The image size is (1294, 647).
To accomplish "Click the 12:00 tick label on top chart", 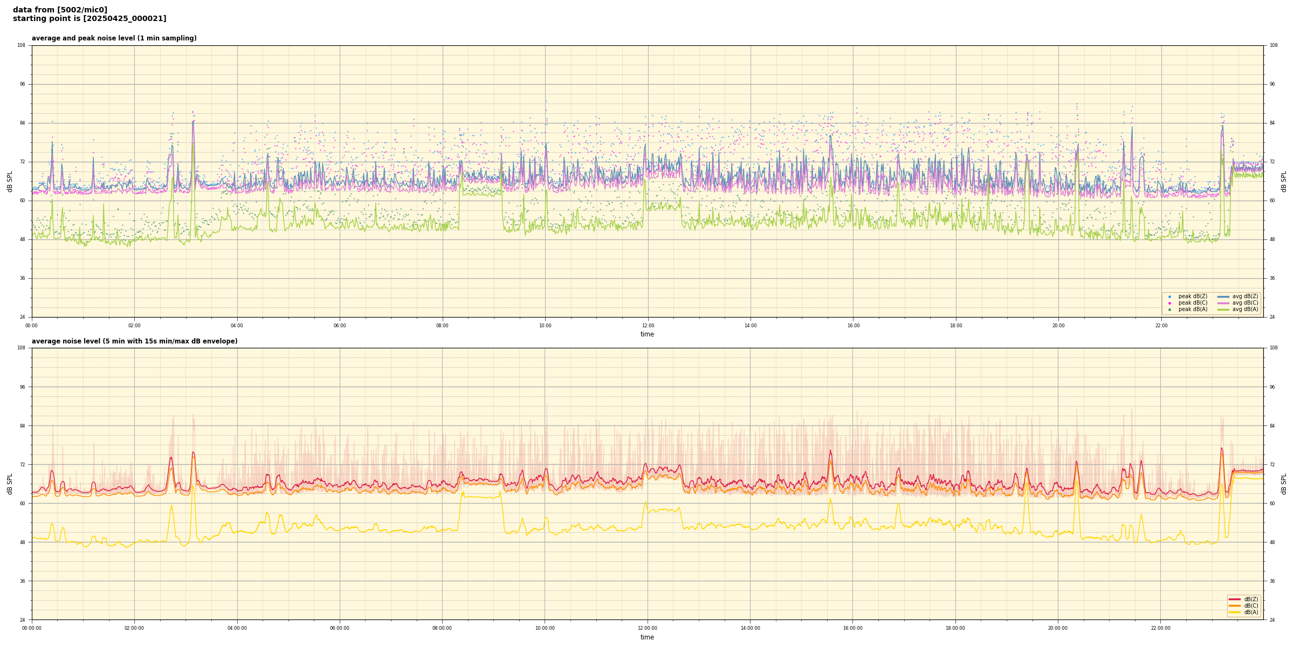I will [x=648, y=326].
